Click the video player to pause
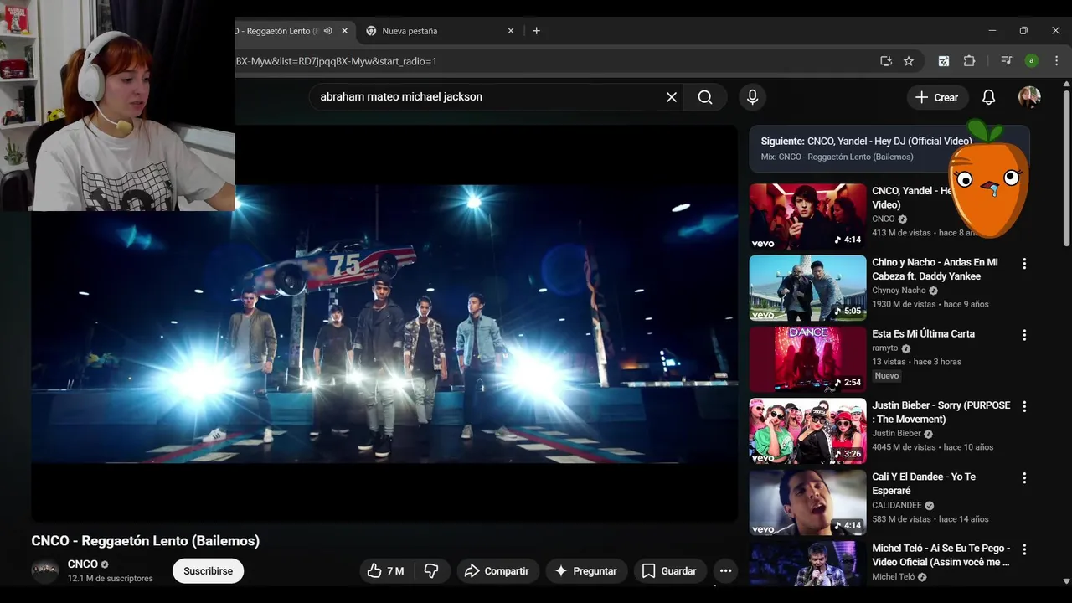The width and height of the screenshot is (1072, 603). (384, 323)
